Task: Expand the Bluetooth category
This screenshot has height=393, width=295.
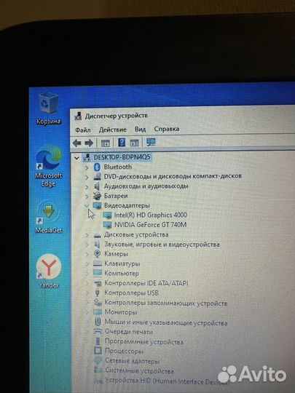Action: (x=87, y=167)
